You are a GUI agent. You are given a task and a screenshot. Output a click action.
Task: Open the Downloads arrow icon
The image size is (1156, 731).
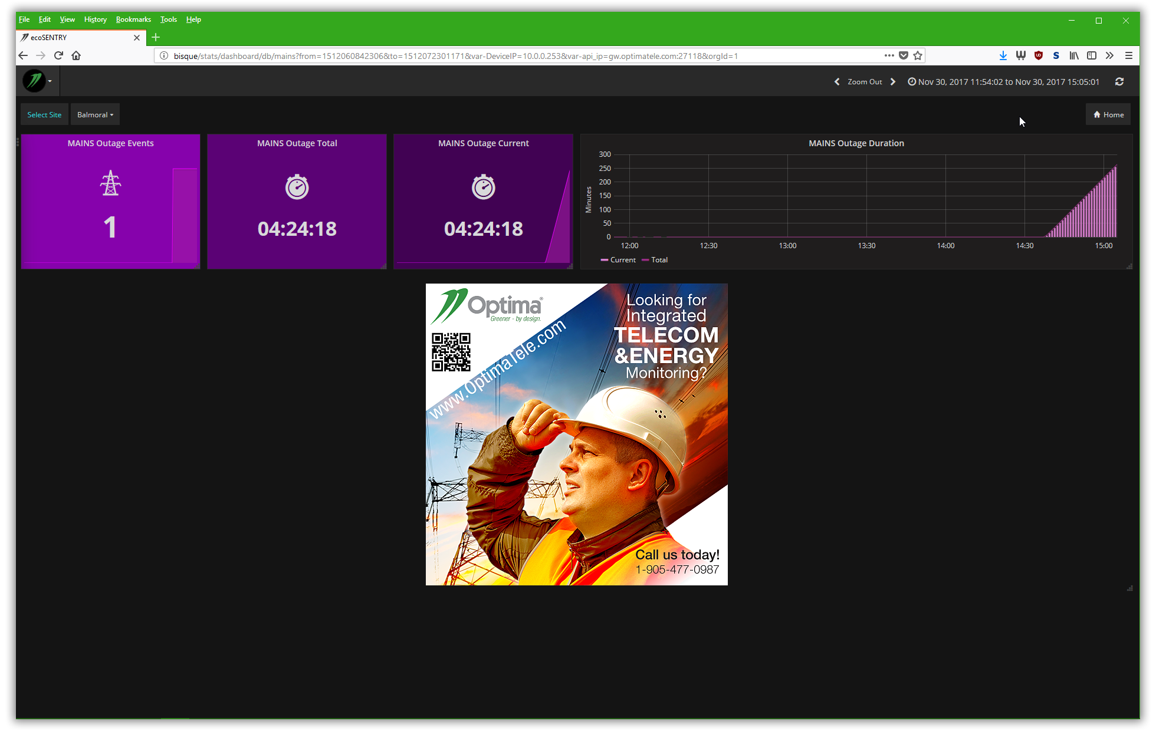click(1003, 55)
